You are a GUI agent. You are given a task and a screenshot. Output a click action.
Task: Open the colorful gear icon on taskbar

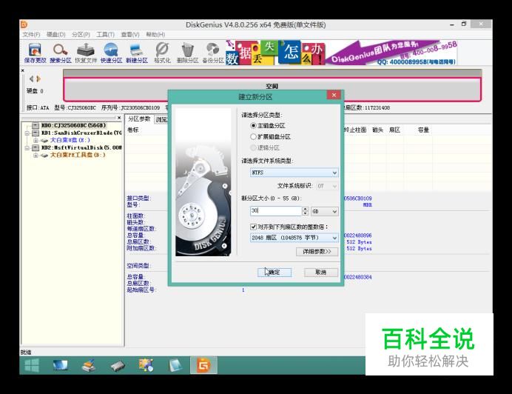pos(146,365)
